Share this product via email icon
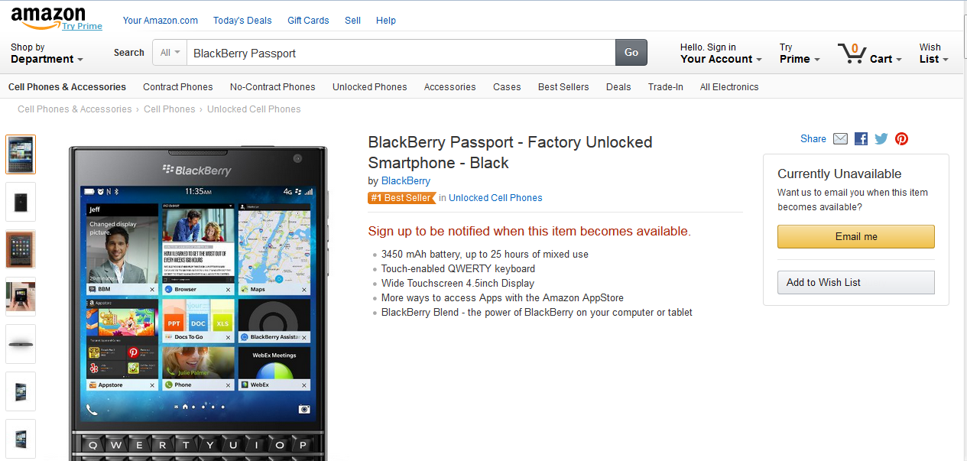The image size is (967, 461). 840,138
